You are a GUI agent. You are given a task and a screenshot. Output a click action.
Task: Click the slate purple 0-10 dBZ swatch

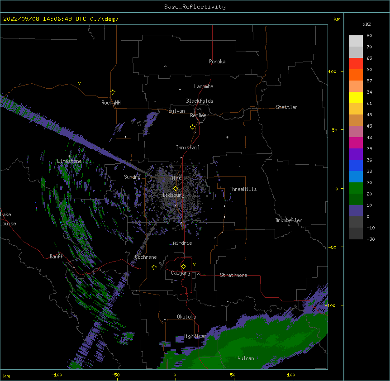[x=356, y=211]
